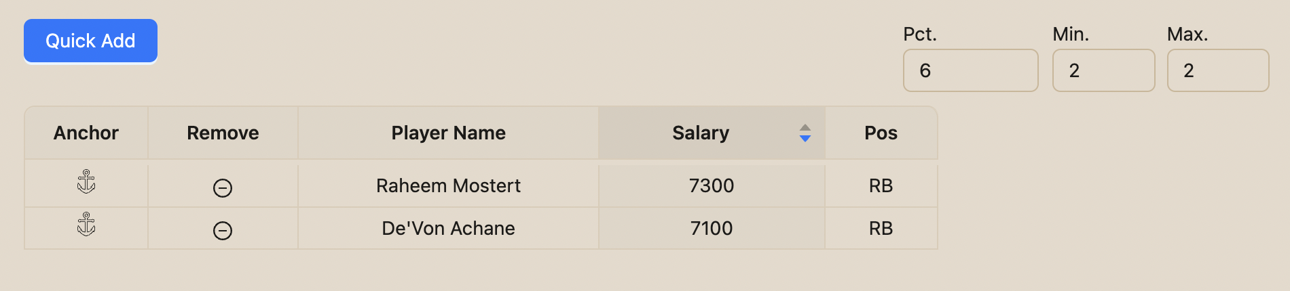The image size is (1290, 291).
Task: Click the Player Name column header
Action: [x=448, y=133]
